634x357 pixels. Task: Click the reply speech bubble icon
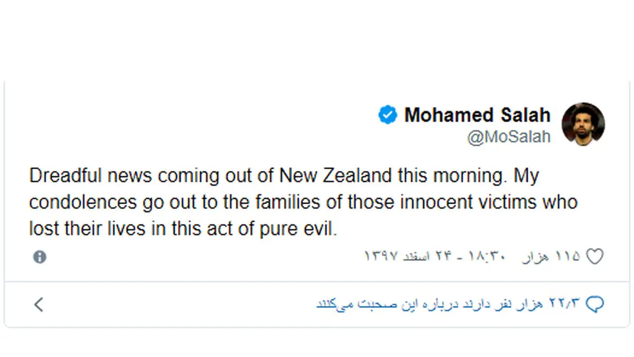pyautogui.click(x=595, y=304)
